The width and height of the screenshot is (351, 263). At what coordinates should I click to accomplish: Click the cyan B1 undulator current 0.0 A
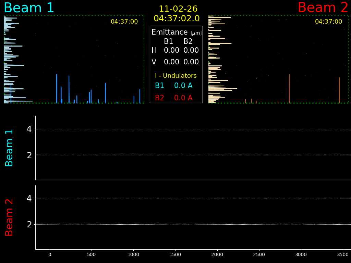183,86
